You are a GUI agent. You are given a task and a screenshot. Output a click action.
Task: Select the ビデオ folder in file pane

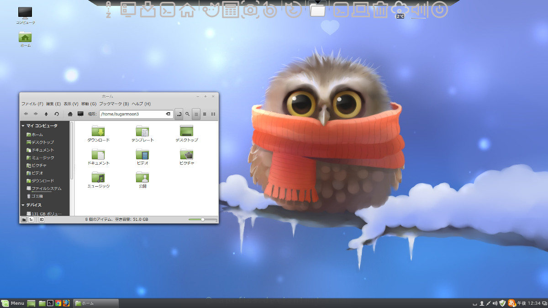click(x=142, y=157)
